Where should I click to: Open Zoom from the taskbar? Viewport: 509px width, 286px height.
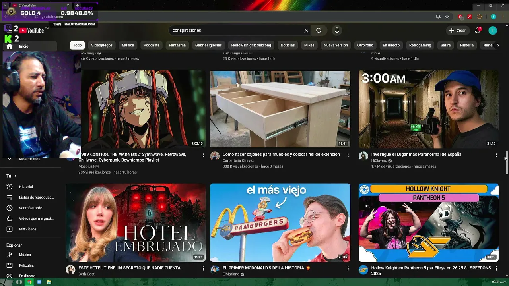[x=39, y=282]
